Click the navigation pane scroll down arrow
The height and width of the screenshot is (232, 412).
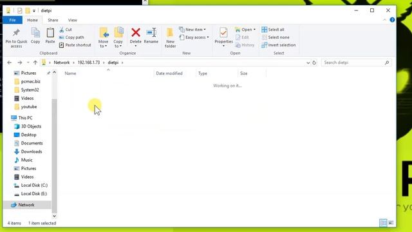pos(54,216)
